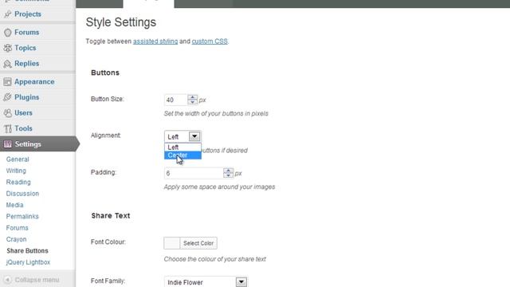
Task: Click the Topics sidebar icon
Action: [7, 48]
